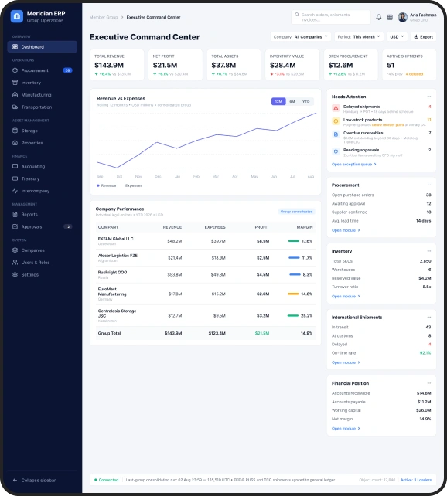This screenshot has width=447, height=496.
Task: Go to Member Group breadcrumb
Action: tap(104, 17)
